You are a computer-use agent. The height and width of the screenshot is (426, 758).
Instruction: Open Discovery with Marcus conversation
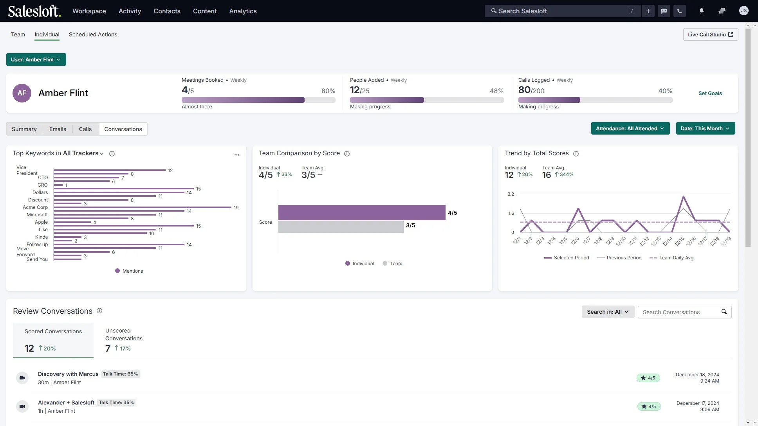tap(68, 374)
